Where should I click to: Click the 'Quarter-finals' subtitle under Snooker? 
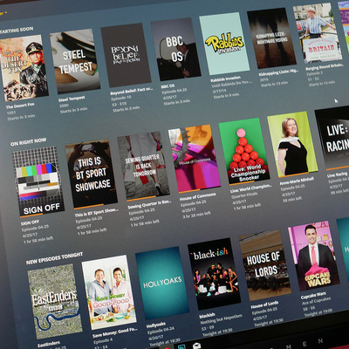[244, 195]
